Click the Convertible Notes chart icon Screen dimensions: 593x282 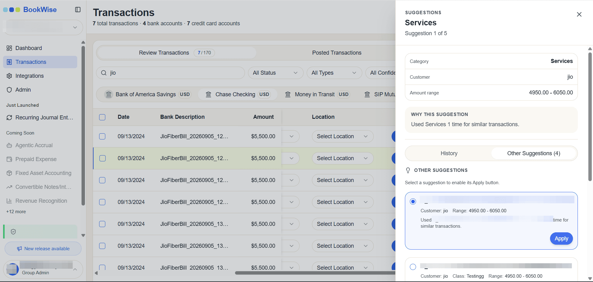(9, 187)
